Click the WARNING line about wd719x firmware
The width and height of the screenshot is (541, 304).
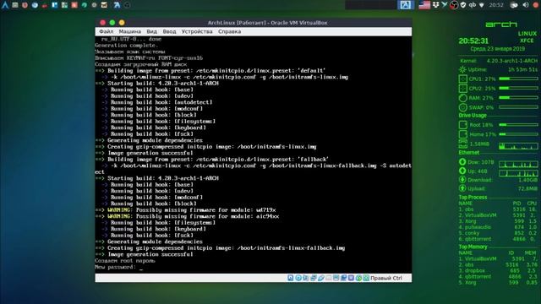pos(186,210)
